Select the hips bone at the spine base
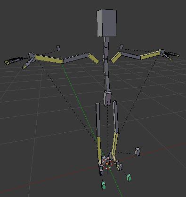Viewport: 186px width, 197px height. 108,98
